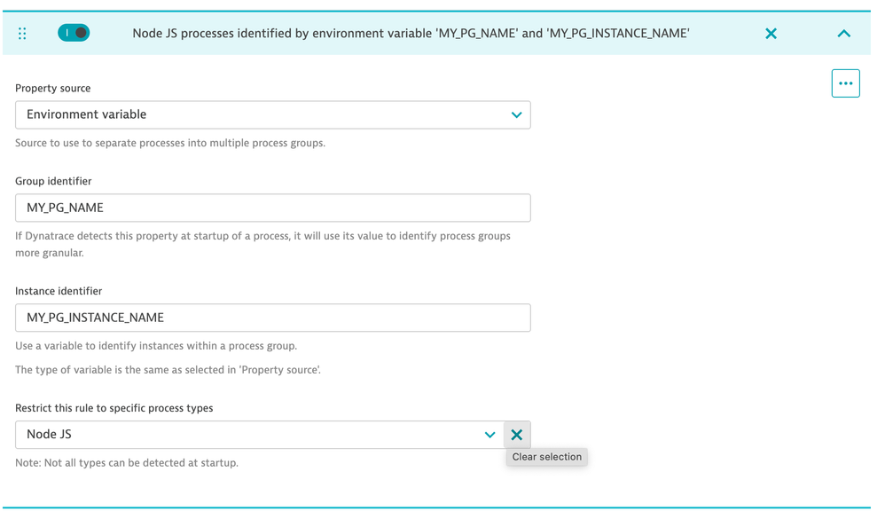Click the drag handle dots icon
Viewport: 885px width, 511px height.
[22, 34]
